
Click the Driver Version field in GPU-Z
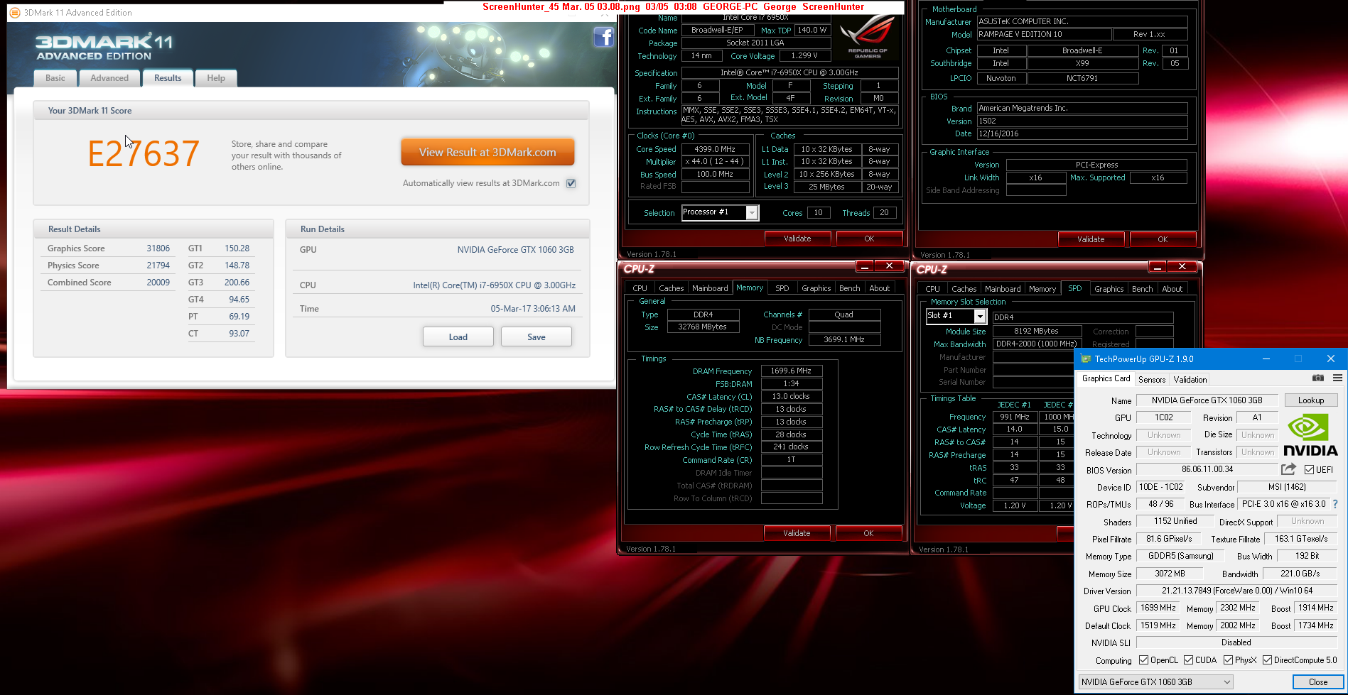[1237, 591]
